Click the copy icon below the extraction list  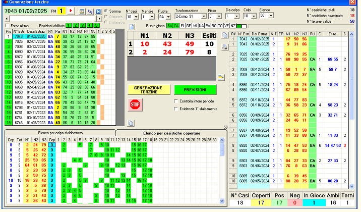130,123
